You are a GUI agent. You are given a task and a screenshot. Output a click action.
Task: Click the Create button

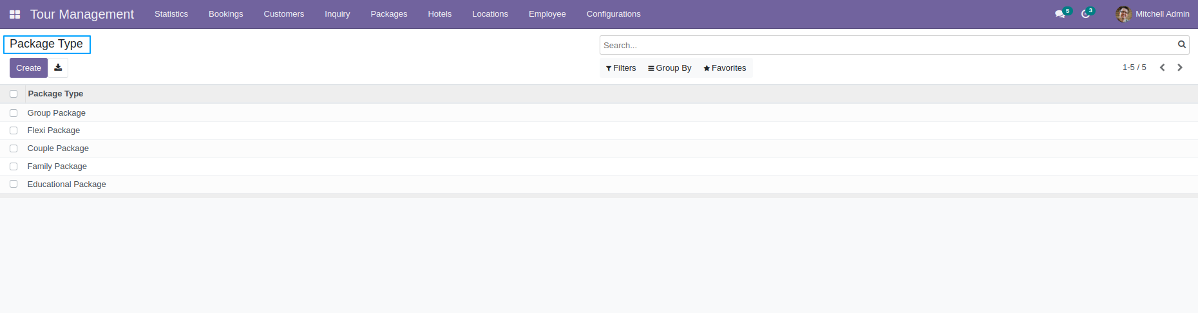(28, 67)
